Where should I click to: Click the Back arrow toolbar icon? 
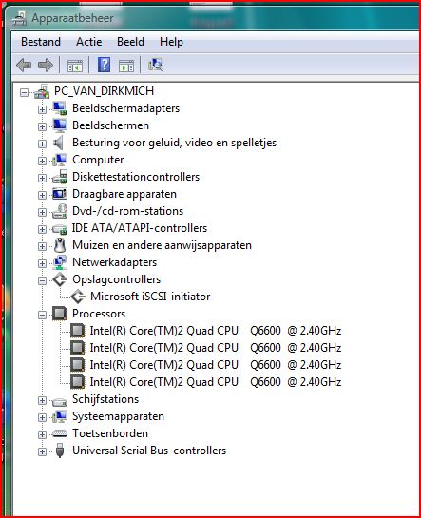(x=24, y=65)
